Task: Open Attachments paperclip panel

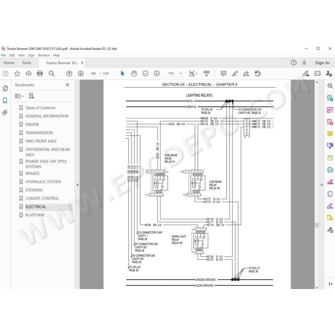Action: click(5, 112)
